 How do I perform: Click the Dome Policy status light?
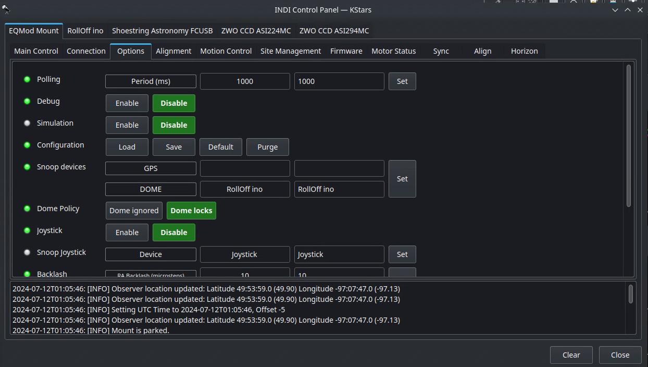pyautogui.click(x=27, y=209)
